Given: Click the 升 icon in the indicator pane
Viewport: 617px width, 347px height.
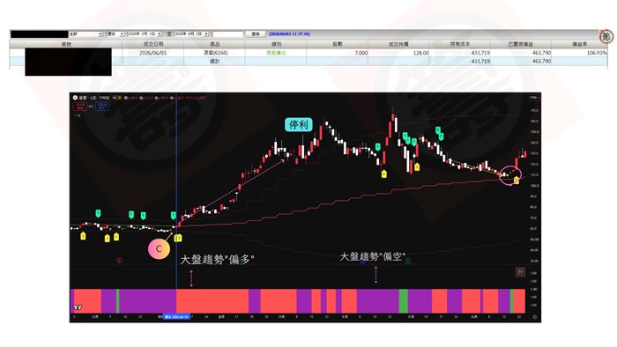Looking at the screenshot, I should (x=520, y=272).
